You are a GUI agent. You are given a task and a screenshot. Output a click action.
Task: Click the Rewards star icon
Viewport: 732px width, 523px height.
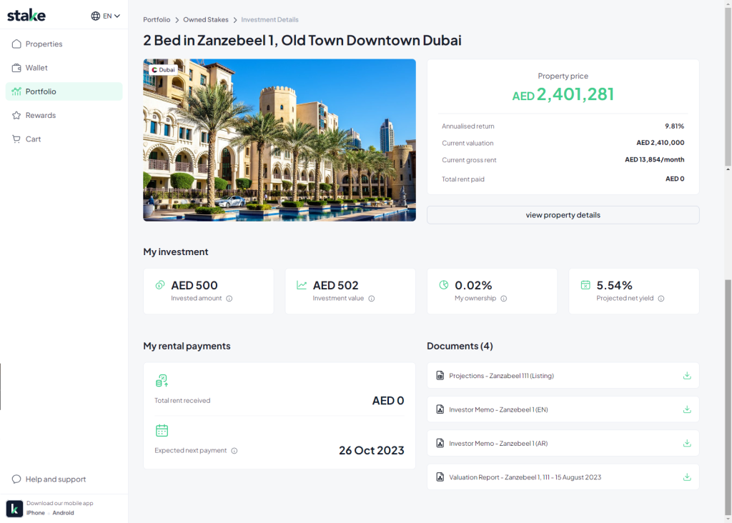pyautogui.click(x=16, y=115)
